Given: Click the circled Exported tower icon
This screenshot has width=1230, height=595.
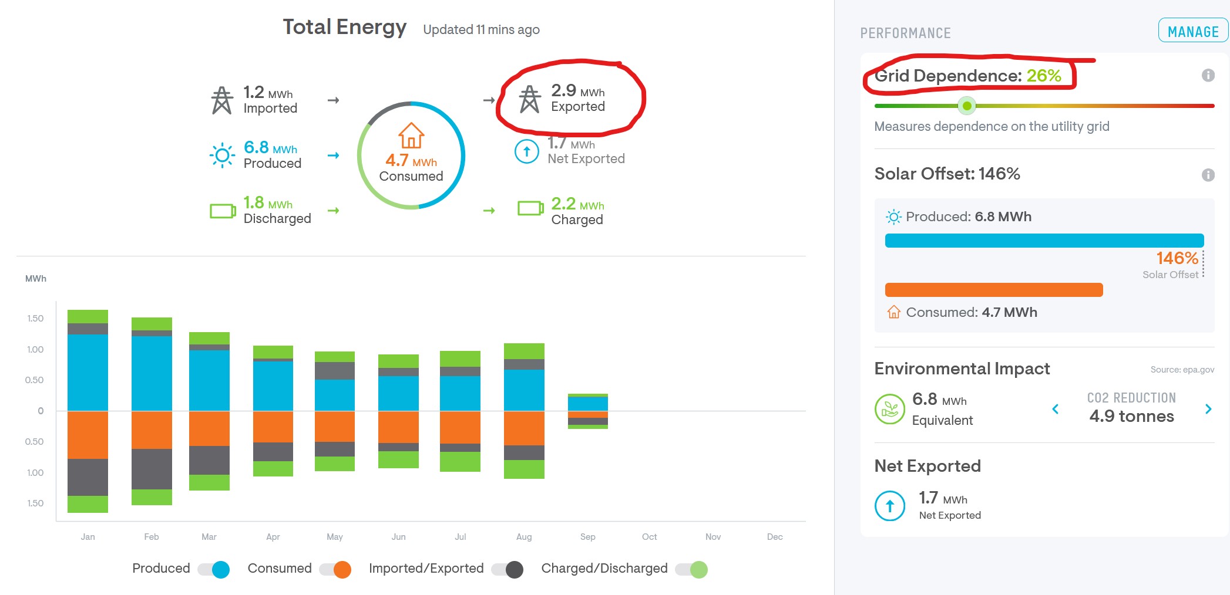Looking at the screenshot, I should [530, 99].
